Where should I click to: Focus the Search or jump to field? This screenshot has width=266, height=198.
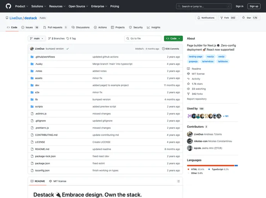204,6
